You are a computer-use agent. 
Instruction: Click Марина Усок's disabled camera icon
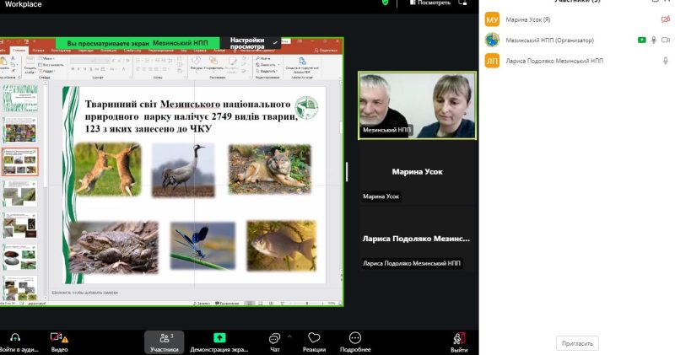point(666,19)
